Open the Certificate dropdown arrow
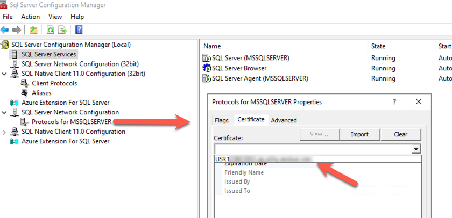The height and width of the screenshot is (218, 452). [x=416, y=149]
